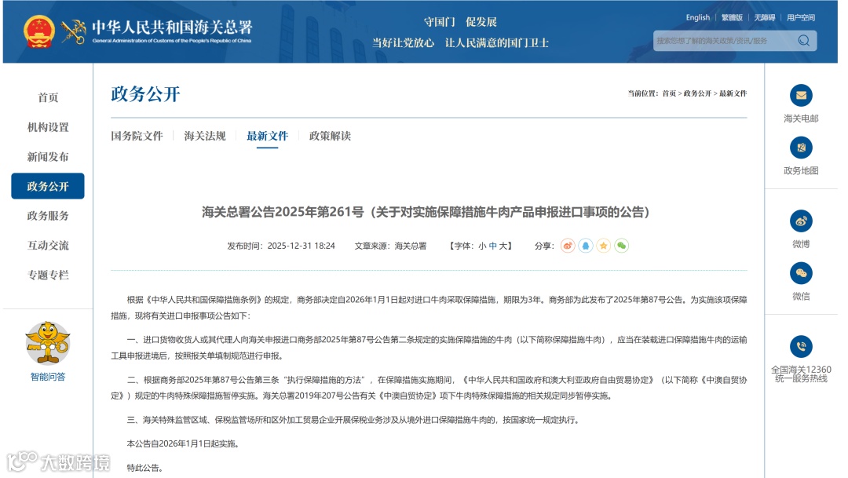Click breadcrumb 最新文件 link
The image size is (848, 478).
point(733,93)
